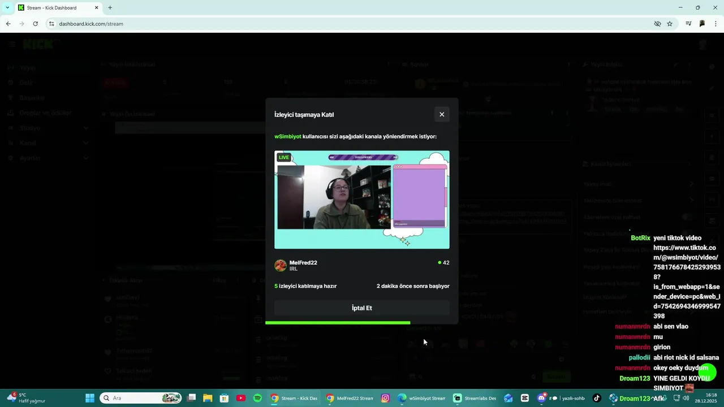Open the browser media control icon

(688, 24)
